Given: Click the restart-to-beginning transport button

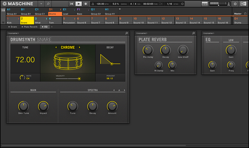Looking at the screenshot, I should tap(72, 4).
